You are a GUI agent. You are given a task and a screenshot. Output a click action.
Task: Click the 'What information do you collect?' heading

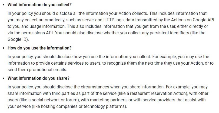[x=39, y=5]
